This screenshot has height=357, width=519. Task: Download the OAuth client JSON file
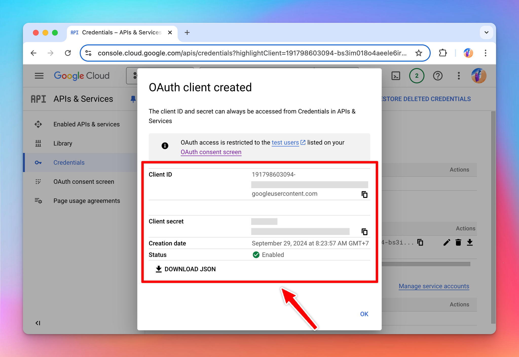click(186, 269)
